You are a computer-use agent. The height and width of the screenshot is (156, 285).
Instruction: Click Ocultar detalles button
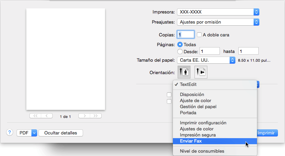(x=61, y=133)
